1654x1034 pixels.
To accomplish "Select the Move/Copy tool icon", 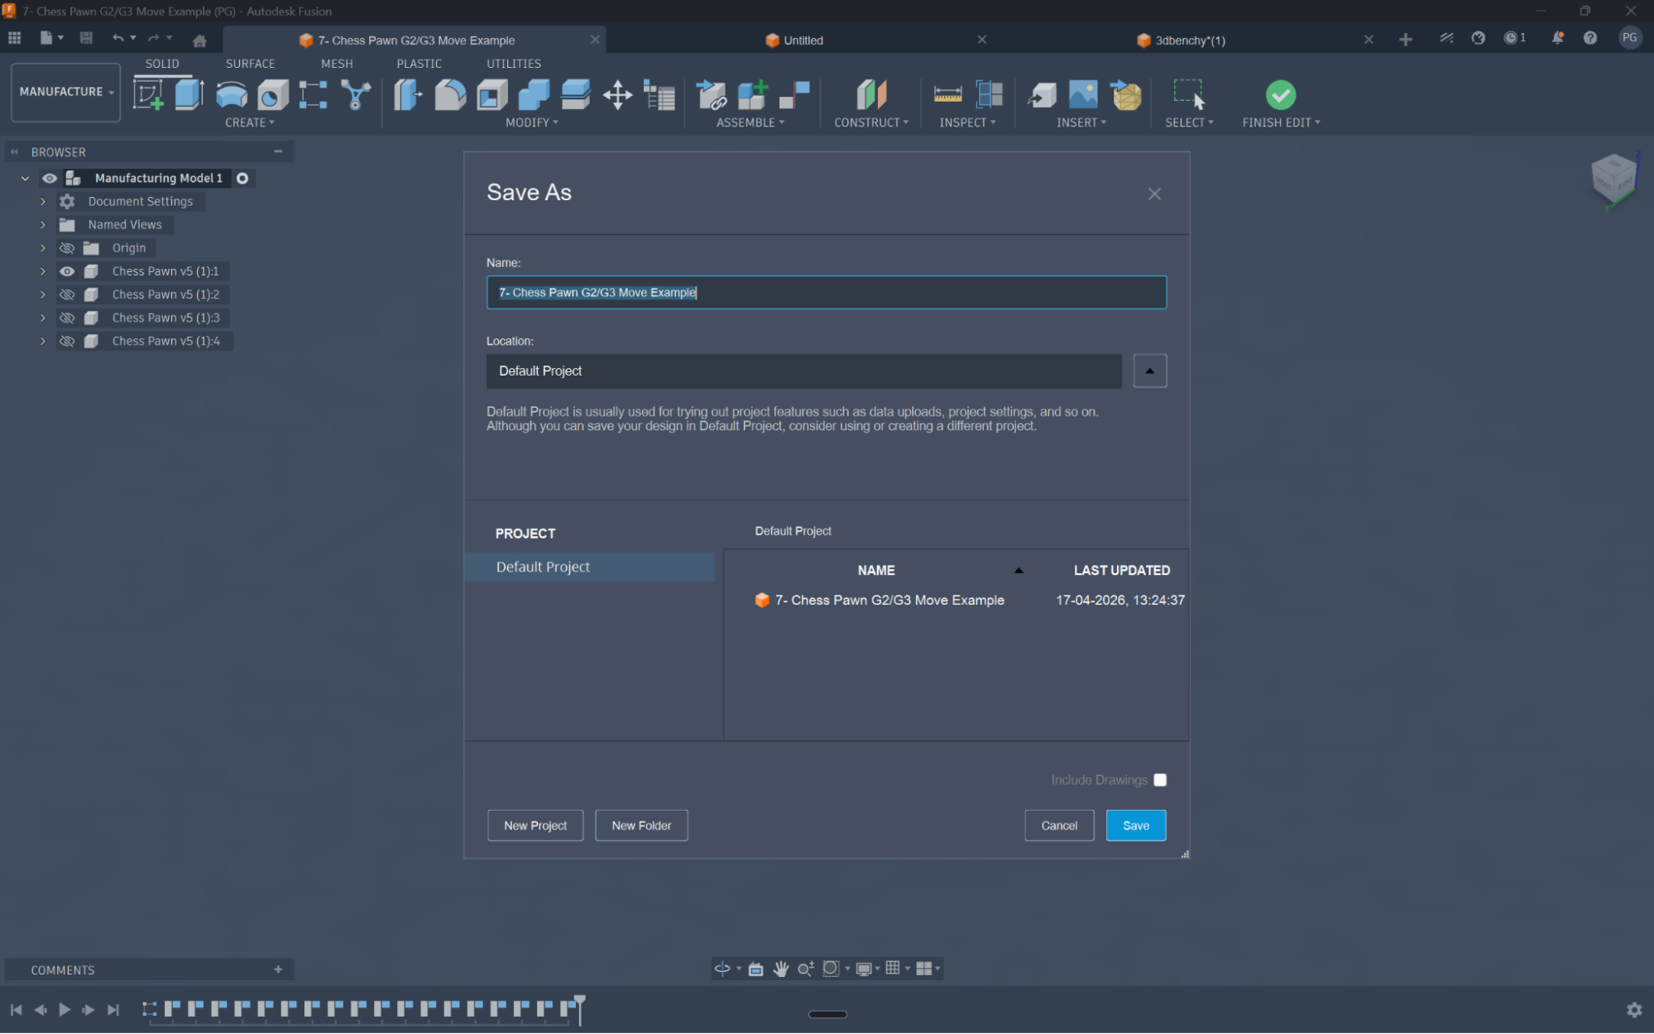I will (x=617, y=95).
